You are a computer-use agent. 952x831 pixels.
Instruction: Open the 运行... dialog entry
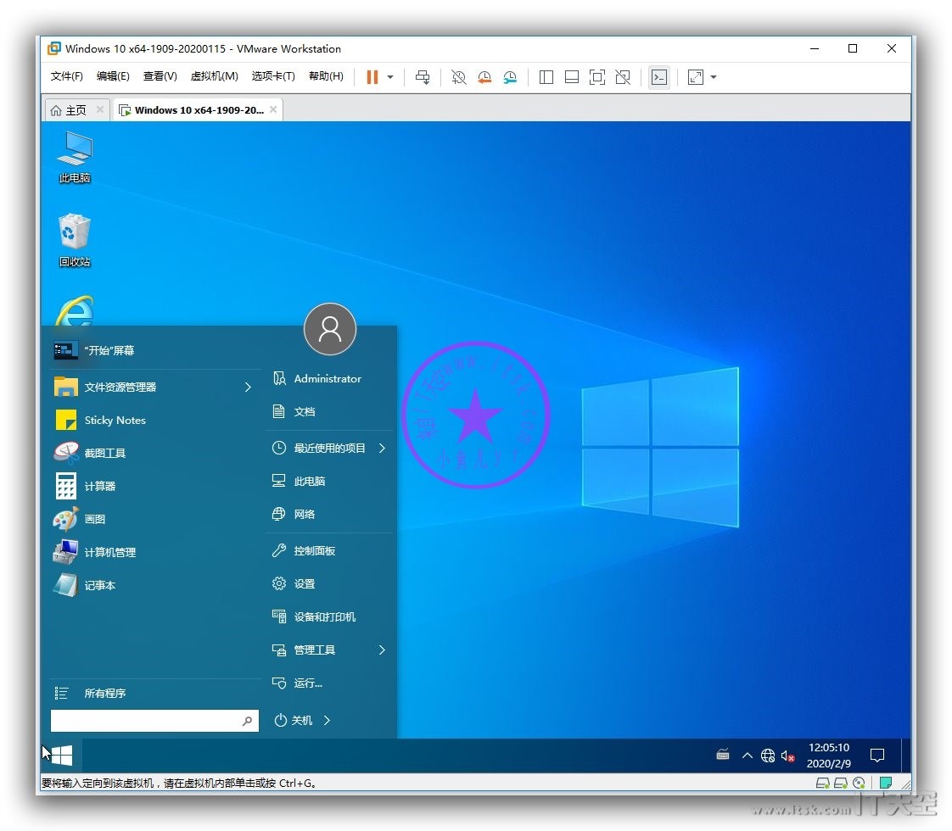(330, 683)
